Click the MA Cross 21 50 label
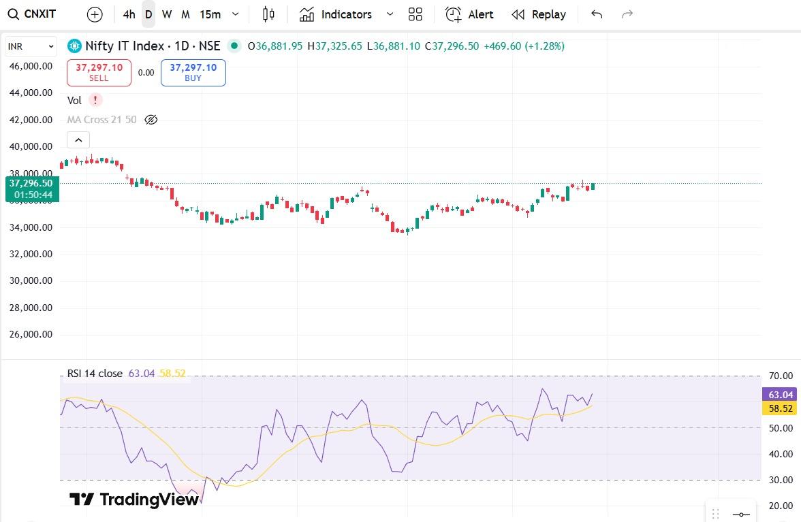 (x=101, y=120)
